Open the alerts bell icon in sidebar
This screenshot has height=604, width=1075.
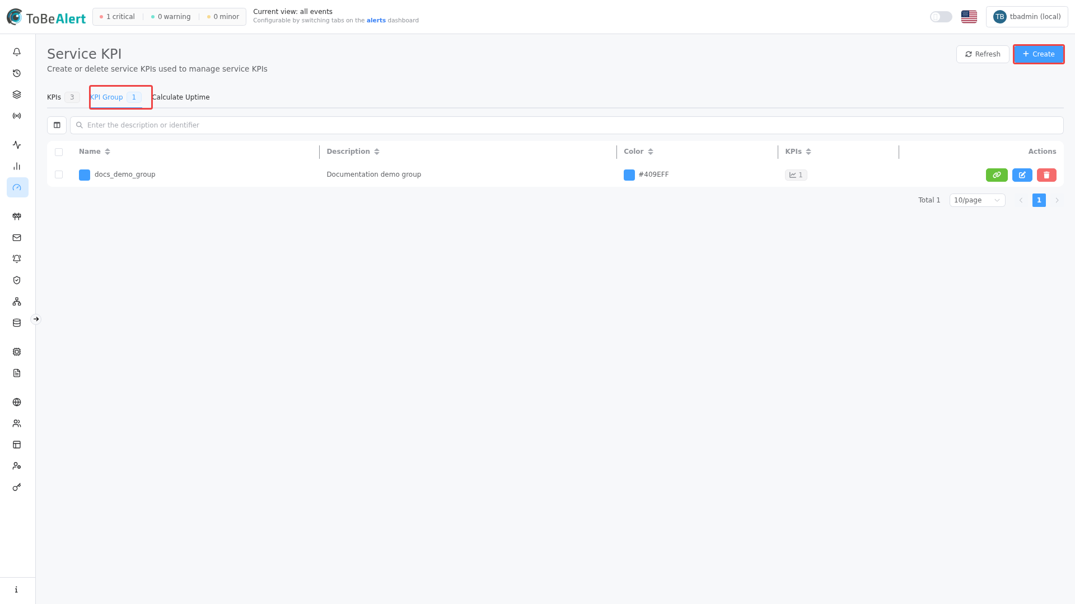(17, 52)
